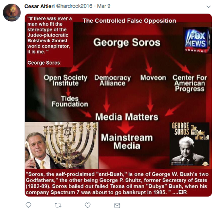Viewport: 216px width, 211px height.
Task: Retweet using the circular arrows icon
Action: (x=58, y=205)
